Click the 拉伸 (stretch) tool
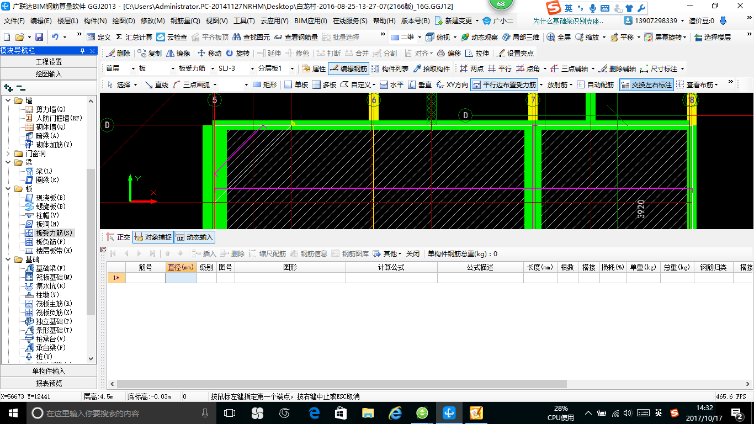Viewport: 754px width, 424px height. click(477, 54)
